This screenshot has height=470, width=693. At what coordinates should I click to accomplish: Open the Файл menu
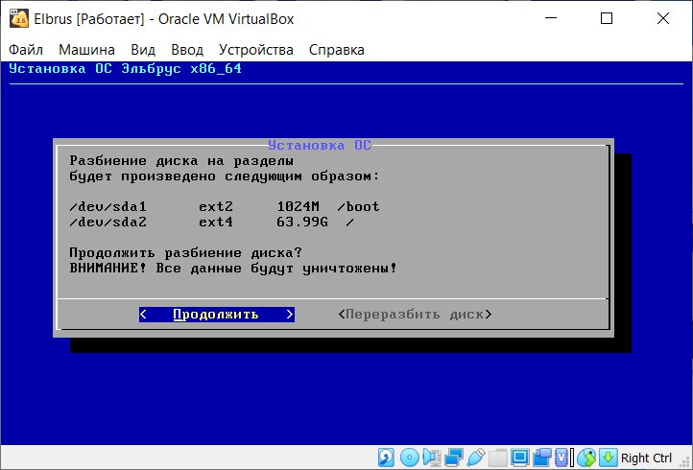coord(26,50)
